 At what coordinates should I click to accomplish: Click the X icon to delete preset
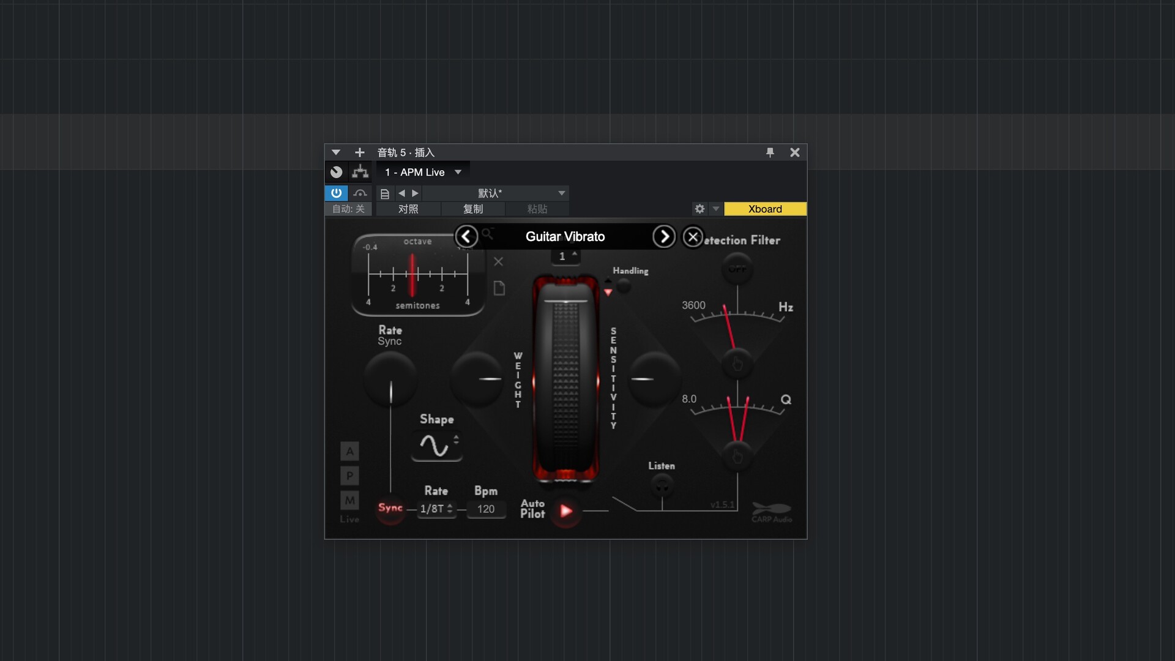coord(498,261)
